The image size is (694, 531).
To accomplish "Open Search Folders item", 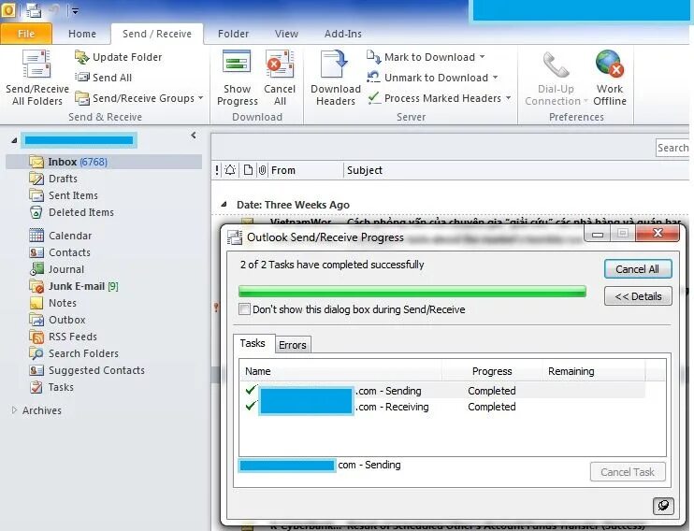I will (x=74, y=353).
